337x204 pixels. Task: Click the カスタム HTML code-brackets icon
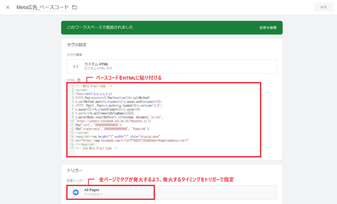click(x=76, y=66)
